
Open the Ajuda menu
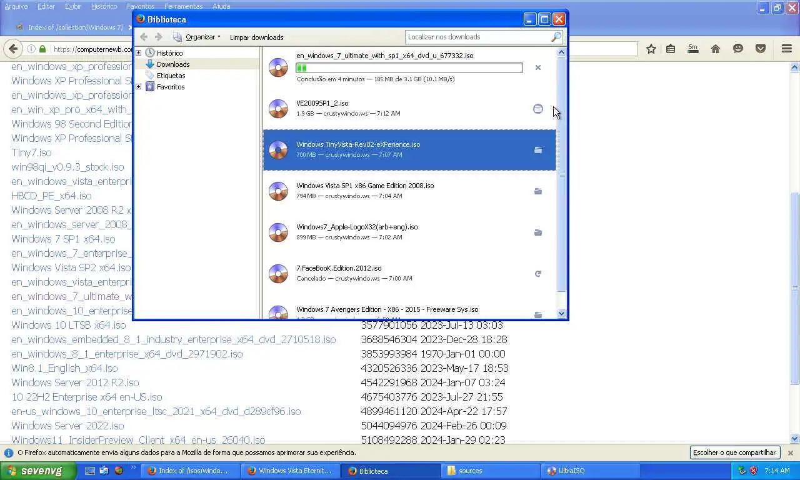tap(221, 6)
